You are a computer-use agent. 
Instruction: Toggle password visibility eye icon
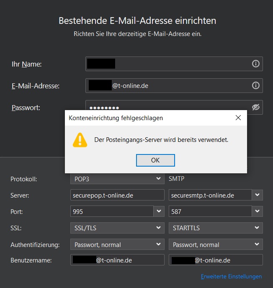pos(256,108)
